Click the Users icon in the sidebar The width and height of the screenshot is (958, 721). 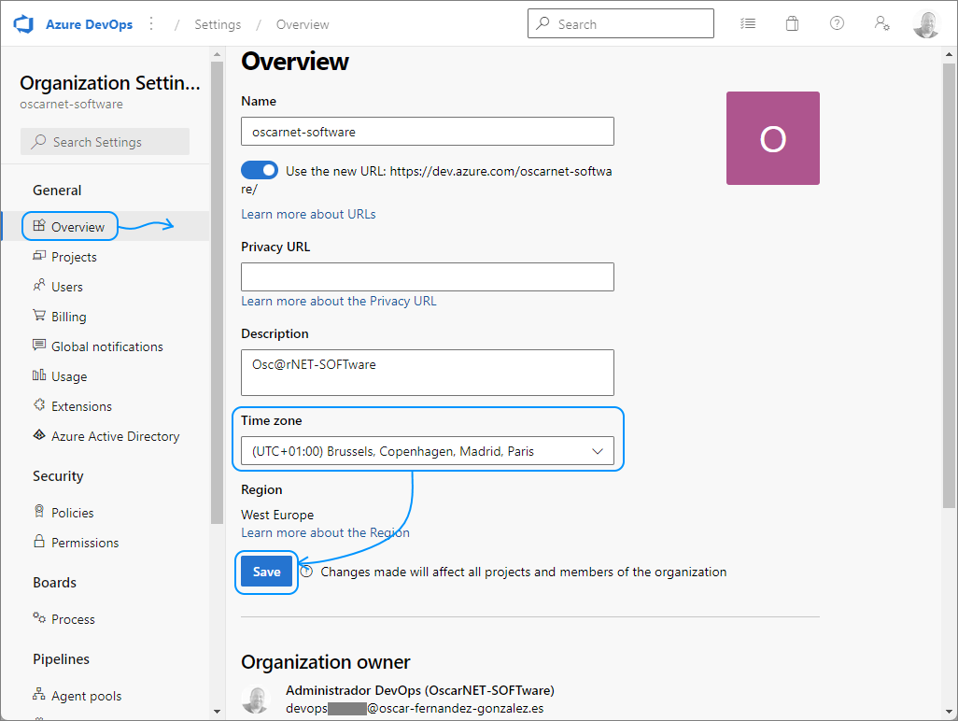(x=39, y=286)
